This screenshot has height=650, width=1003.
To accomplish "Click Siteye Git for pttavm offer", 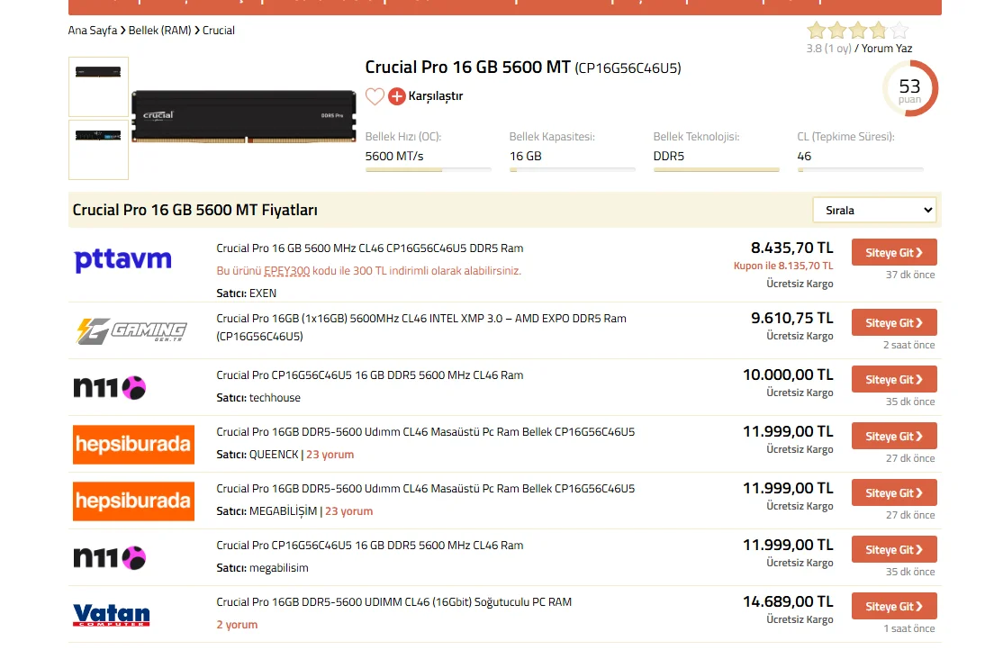I will click(x=894, y=252).
